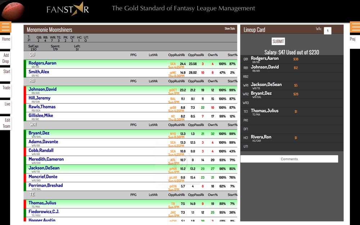Select Moncrief,Donte in the roster
Viewport: 360px width, 225px height.
click(43, 176)
